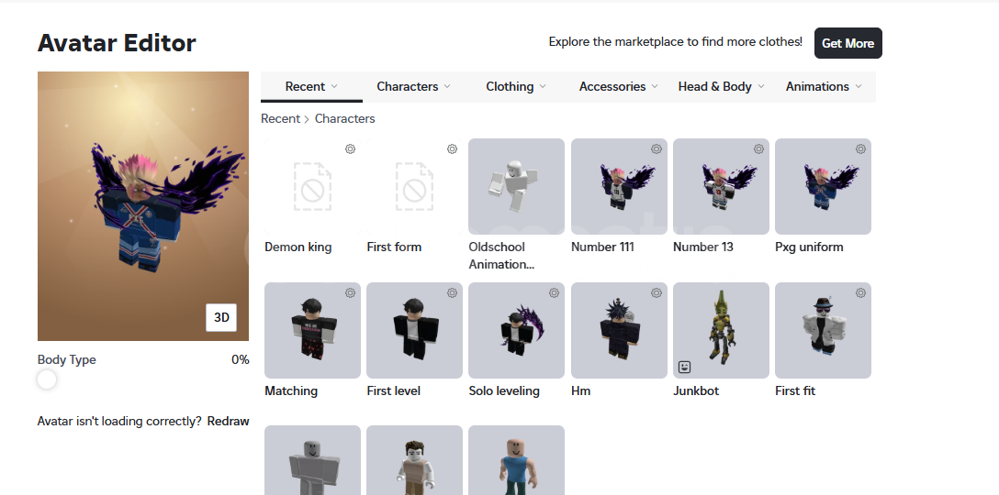
Task: Select the First level outfit thumbnail
Action: click(414, 330)
